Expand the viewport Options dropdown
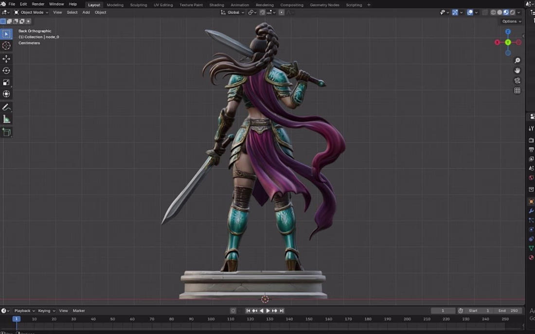535x334 pixels. [x=512, y=21]
